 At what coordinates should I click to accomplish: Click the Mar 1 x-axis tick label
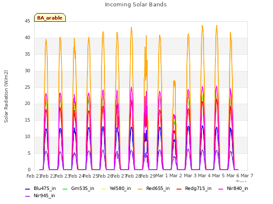pos(162,176)
